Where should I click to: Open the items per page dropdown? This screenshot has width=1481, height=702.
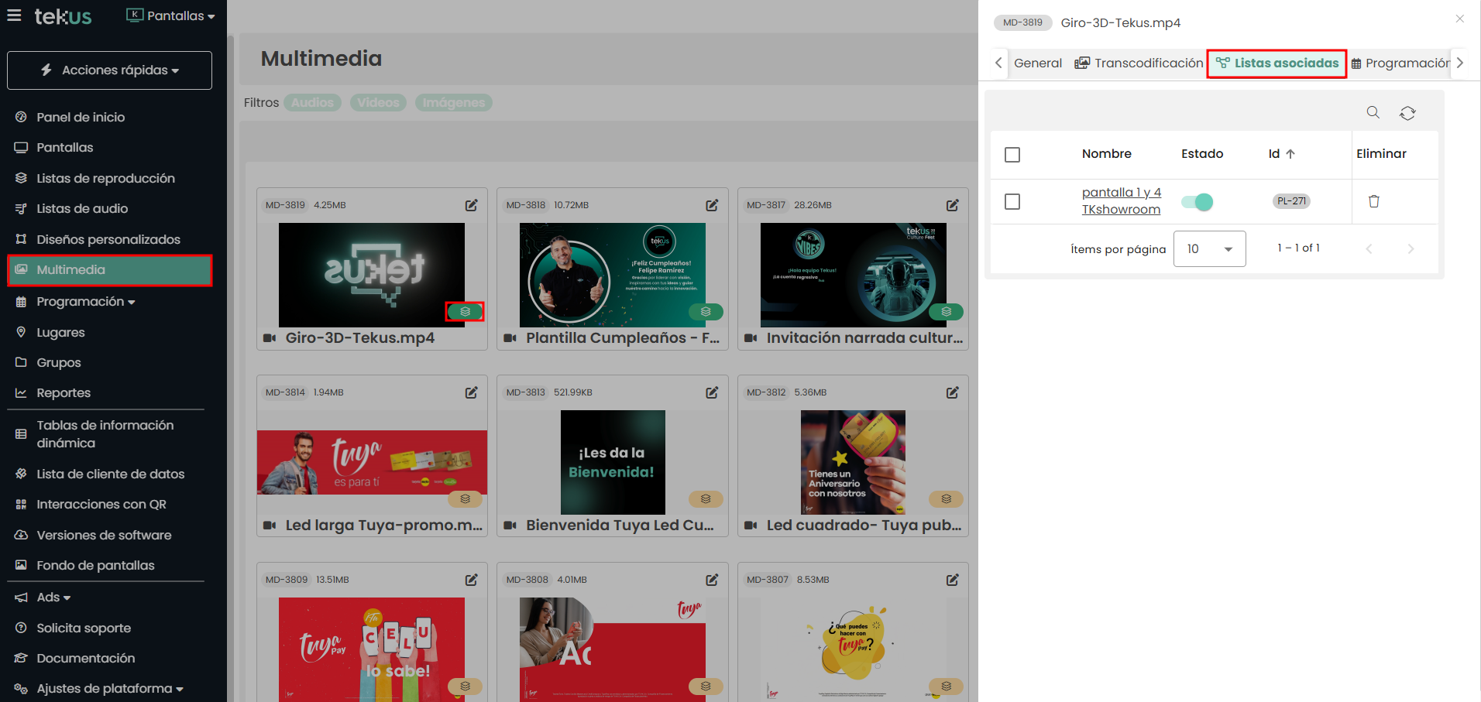point(1209,248)
